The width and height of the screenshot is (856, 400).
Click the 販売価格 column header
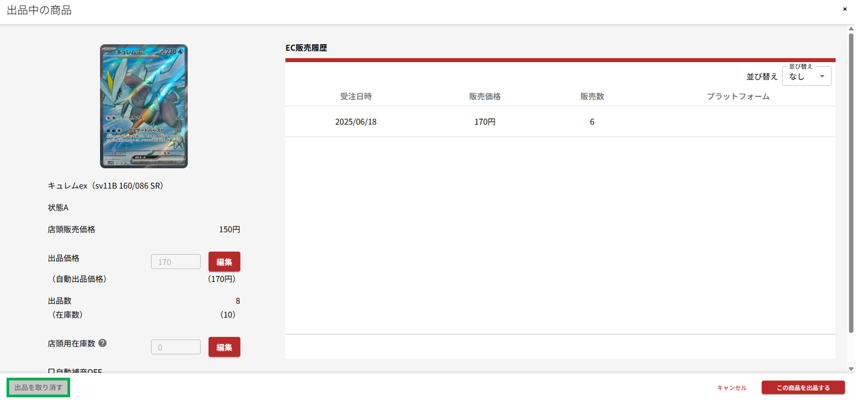coord(485,96)
